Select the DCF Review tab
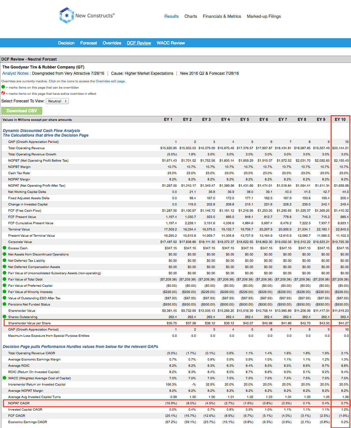 tap(139, 43)
